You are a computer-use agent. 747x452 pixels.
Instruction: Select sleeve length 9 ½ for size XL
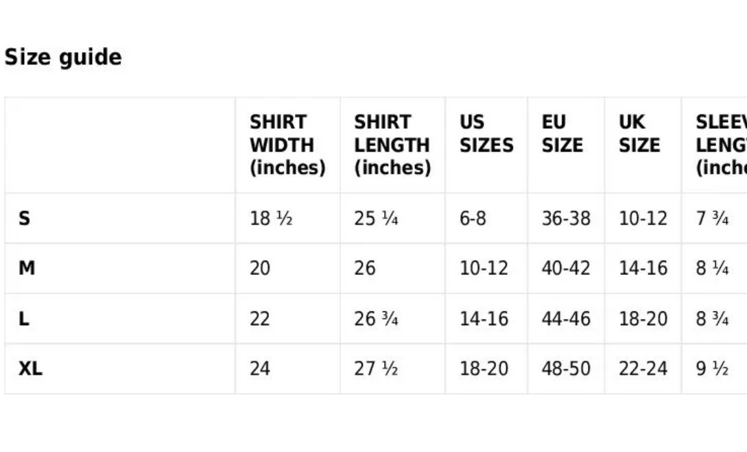[x=711, y=369]
